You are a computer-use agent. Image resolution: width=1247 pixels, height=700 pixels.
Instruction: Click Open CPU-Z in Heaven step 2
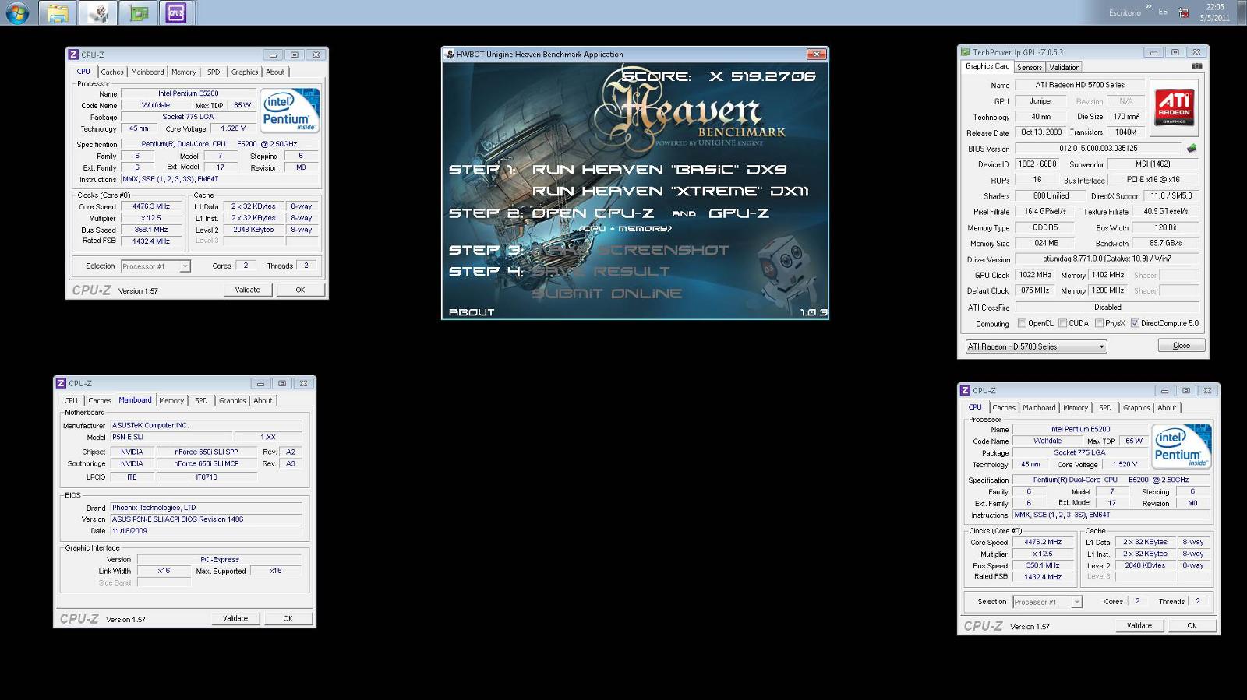click(593, 213)
